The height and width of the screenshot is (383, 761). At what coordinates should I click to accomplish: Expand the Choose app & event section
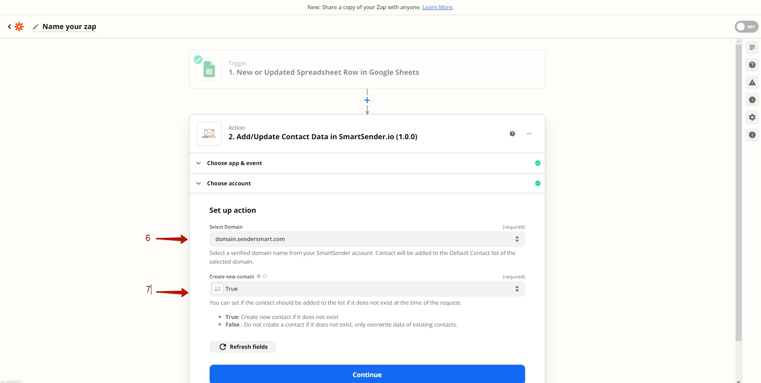[234, 163]
